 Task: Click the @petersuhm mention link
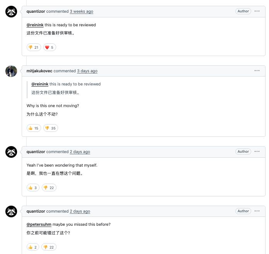tap(39, 225)
